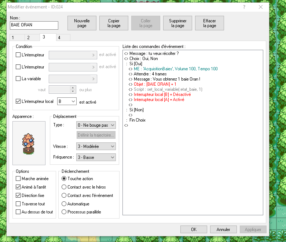Enable the Marche animée option
Viewport: 286px width, 242px height.
[18, 178]
